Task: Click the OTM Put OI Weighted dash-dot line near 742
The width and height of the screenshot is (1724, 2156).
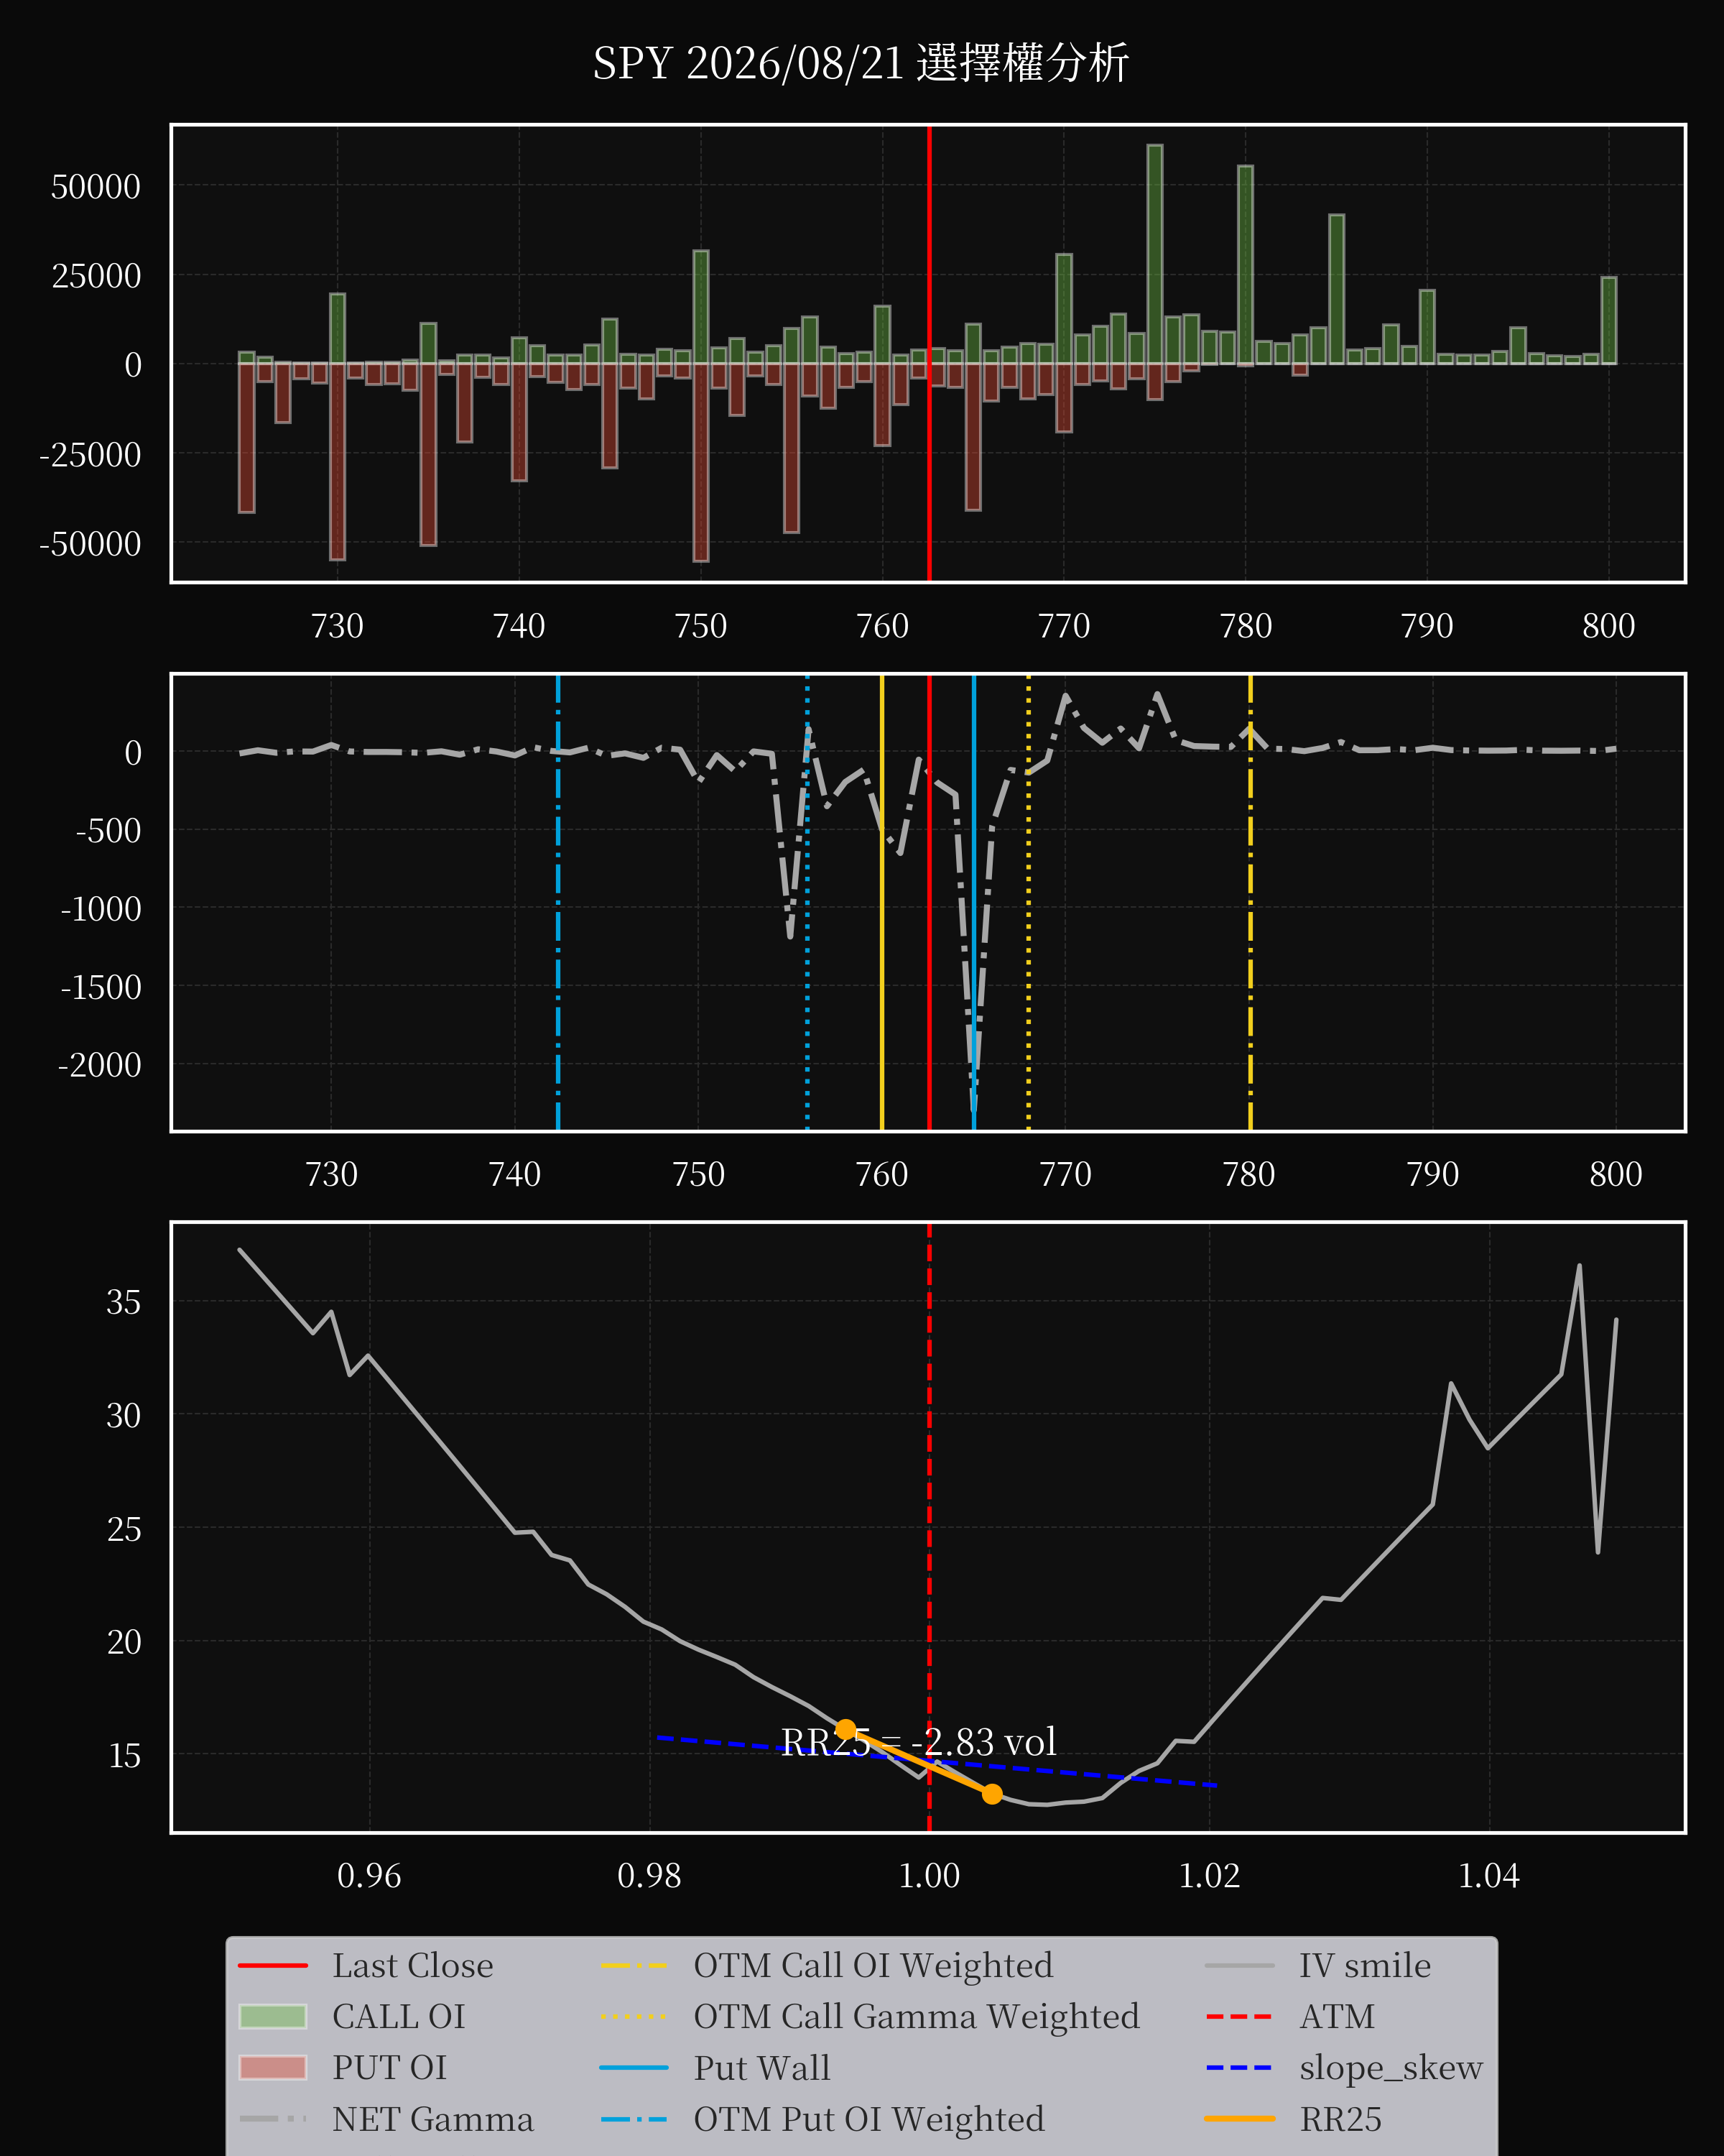Action: (557, 903)
